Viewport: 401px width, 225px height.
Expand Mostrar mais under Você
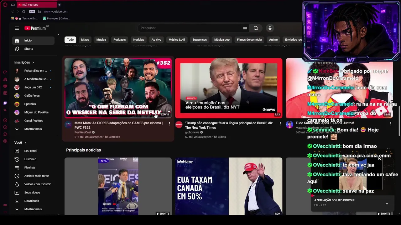coord(33,209)
